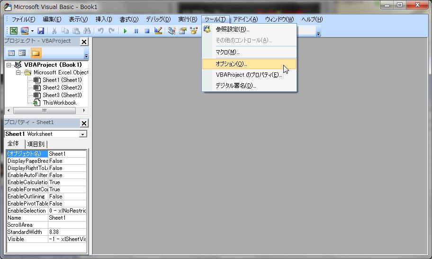
Task: Click the Name property value Sheet1
Action: coord(67,218)
